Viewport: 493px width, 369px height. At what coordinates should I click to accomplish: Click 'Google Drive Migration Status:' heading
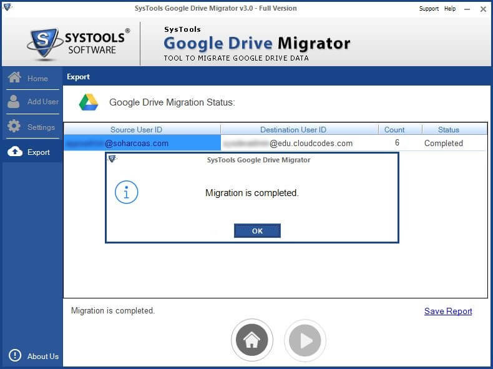(x=172, y=102)
